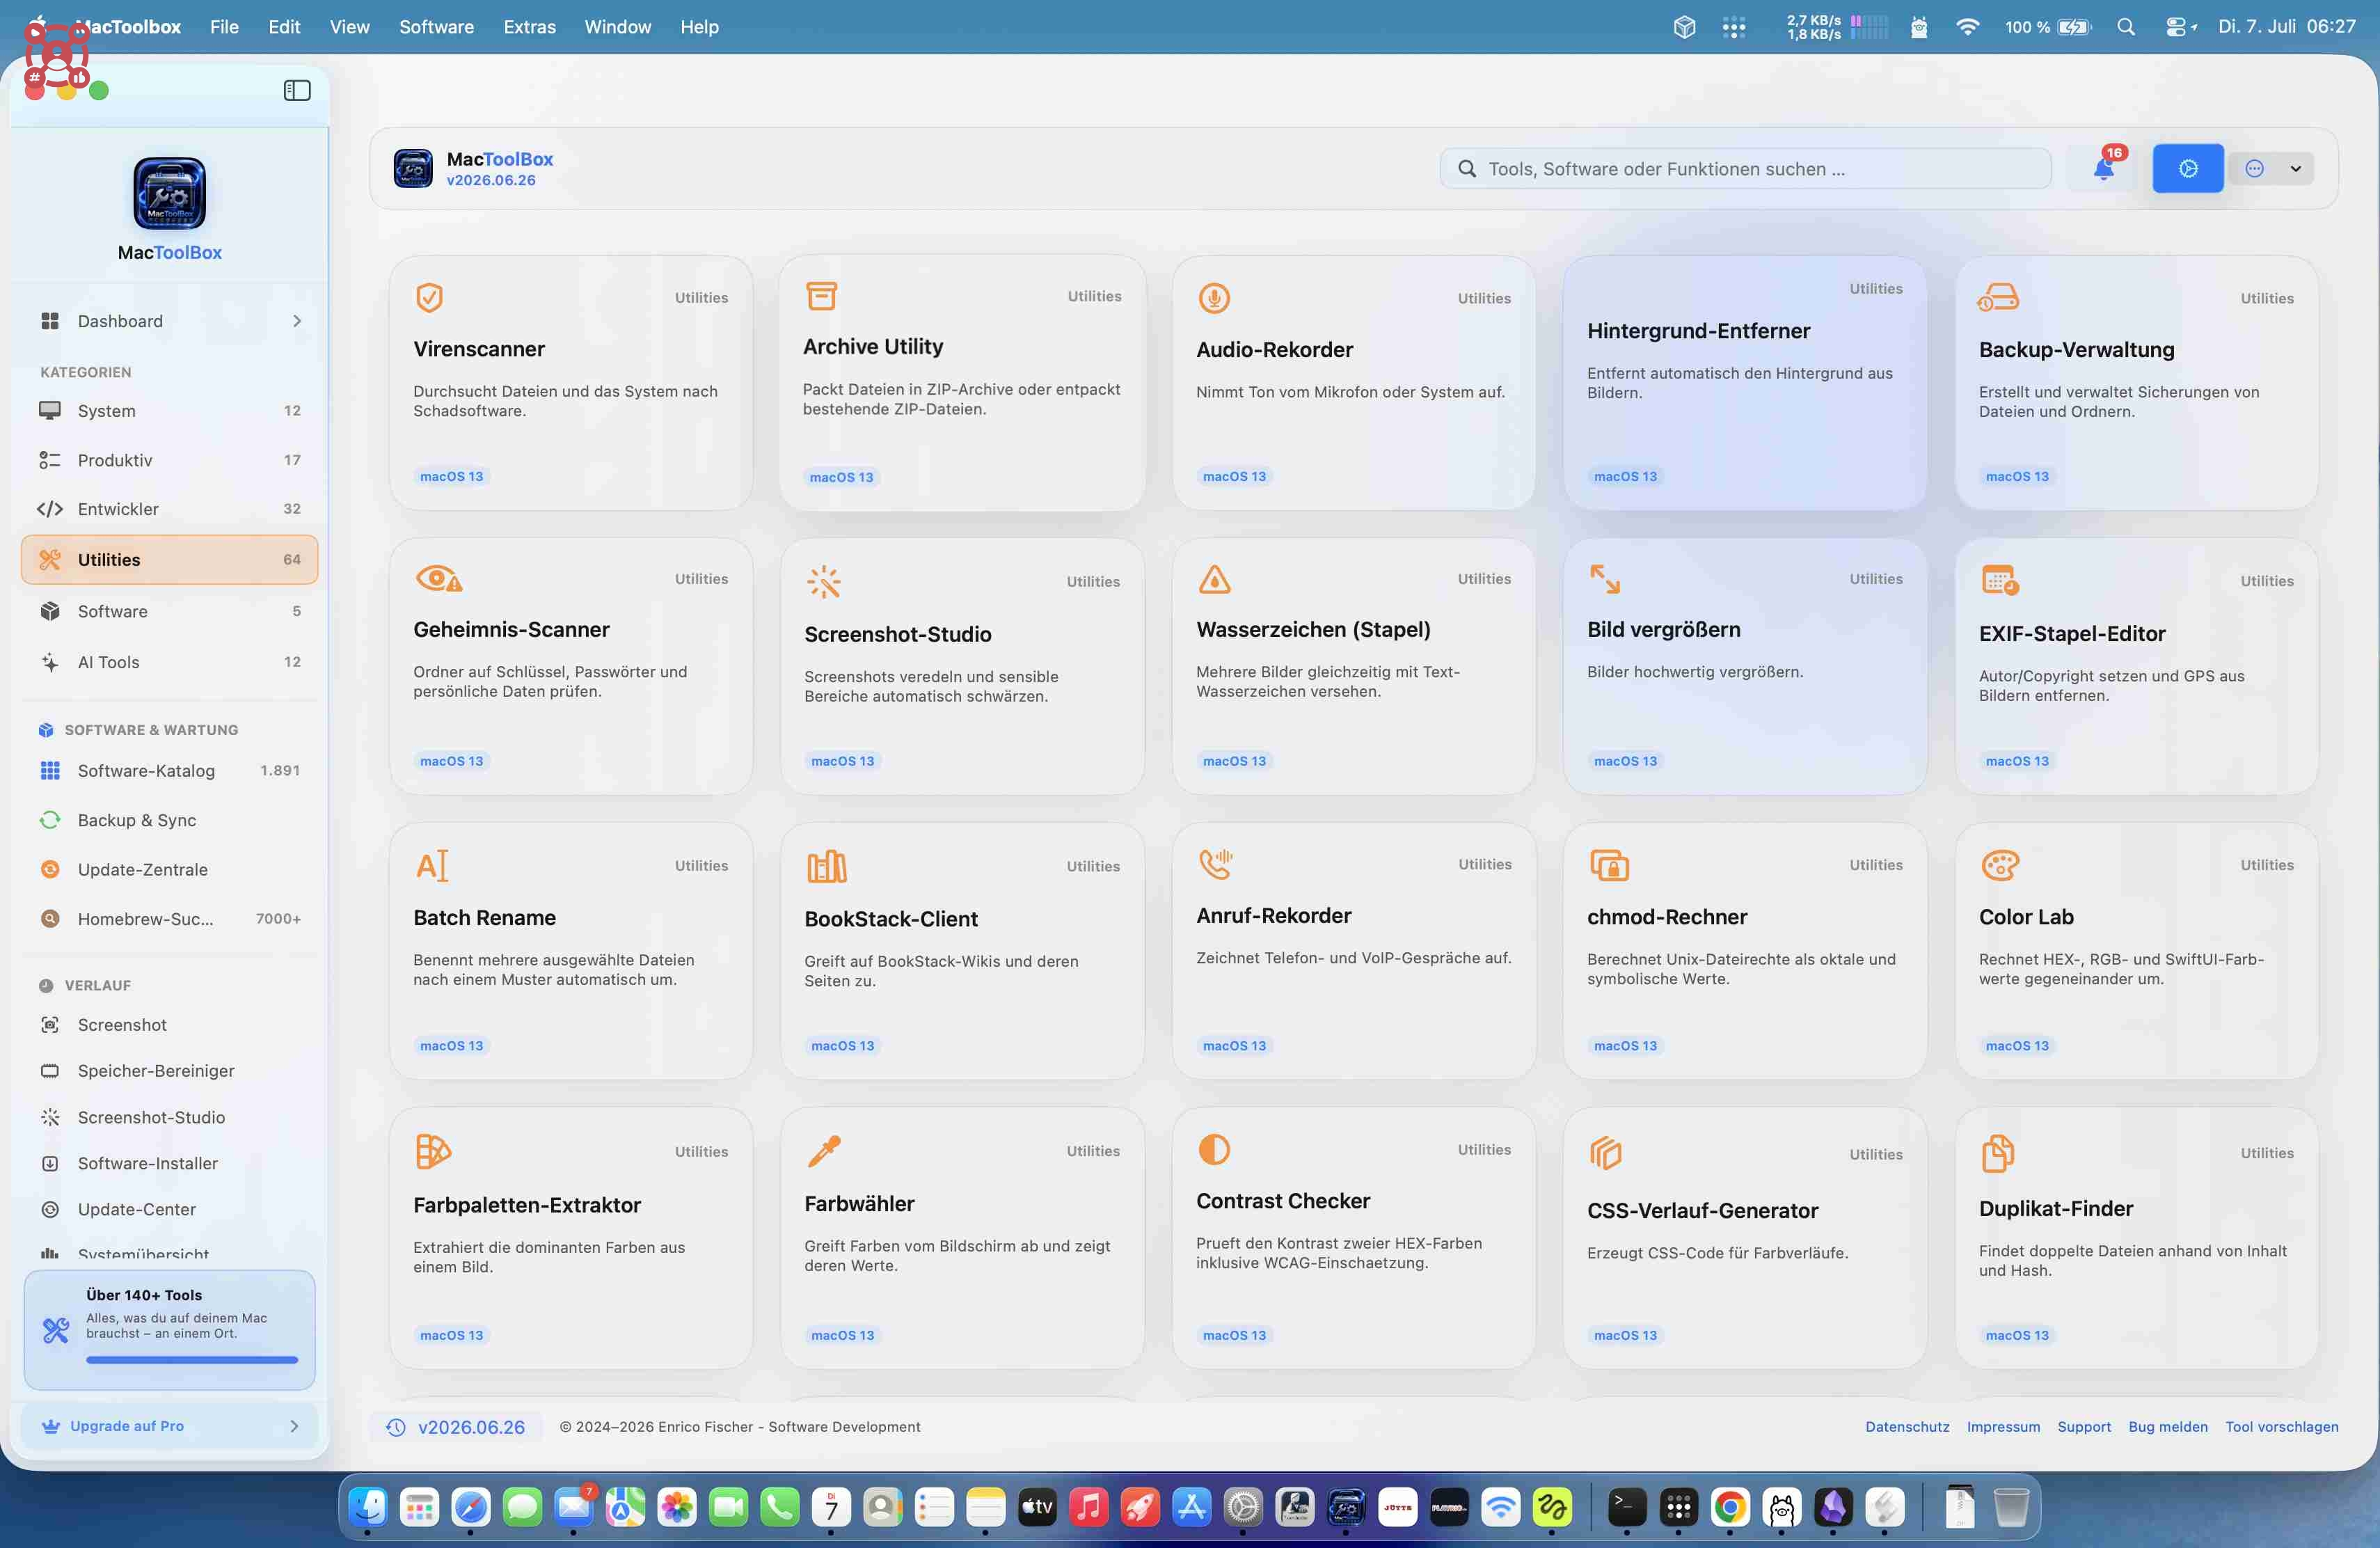Switch to the Software category
The image size is (2380, 1548).
click(x=170, y=611)
